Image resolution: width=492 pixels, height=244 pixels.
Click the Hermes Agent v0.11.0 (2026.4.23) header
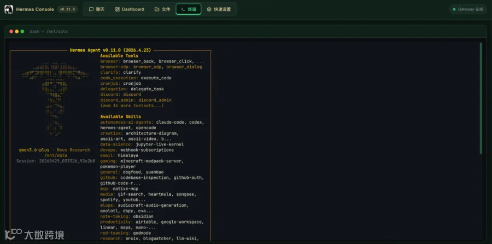(x=110, y=50)
